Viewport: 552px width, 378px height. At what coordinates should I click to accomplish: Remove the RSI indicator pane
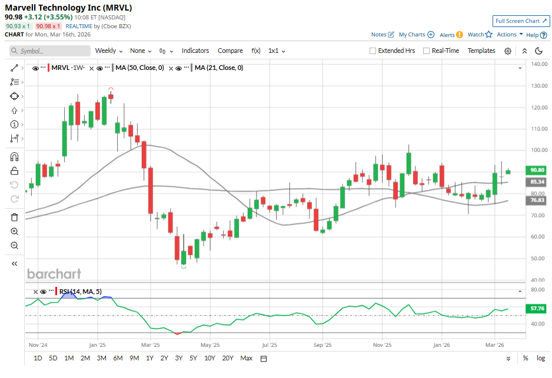(35, 292)
